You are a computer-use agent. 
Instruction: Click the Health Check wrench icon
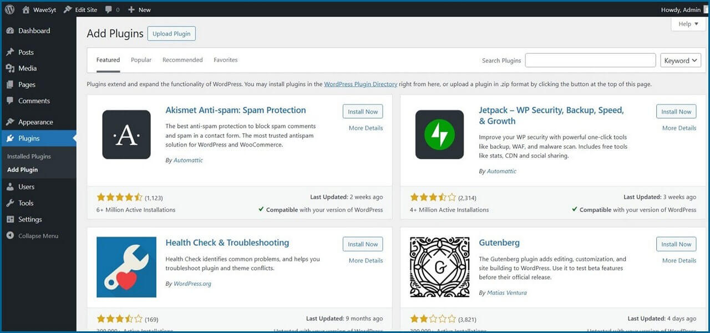[126, 267]
